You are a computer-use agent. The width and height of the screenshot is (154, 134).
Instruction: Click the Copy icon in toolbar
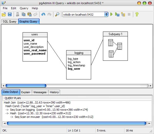[x=24, y=14]
